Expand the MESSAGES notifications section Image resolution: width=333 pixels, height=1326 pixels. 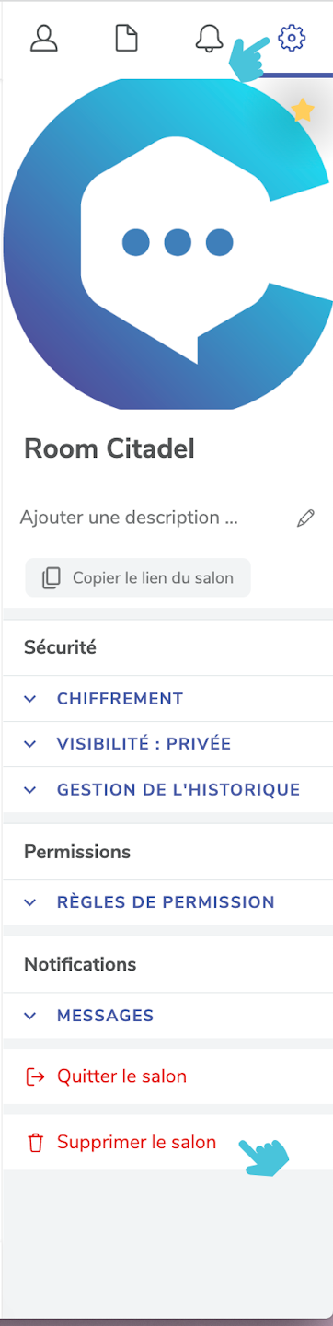[166, 1016]
